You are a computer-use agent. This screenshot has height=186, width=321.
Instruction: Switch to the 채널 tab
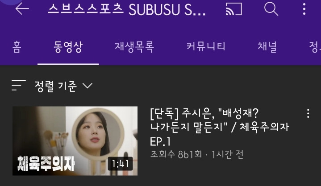pyautogui.click(x=267, y=47)
